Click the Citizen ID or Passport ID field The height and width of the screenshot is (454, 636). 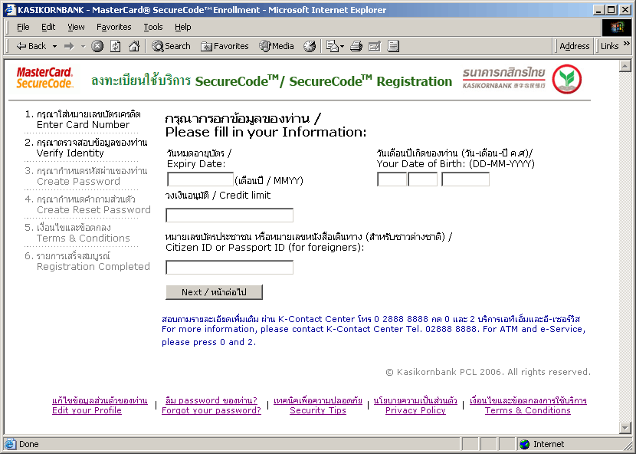click(230, 268)
